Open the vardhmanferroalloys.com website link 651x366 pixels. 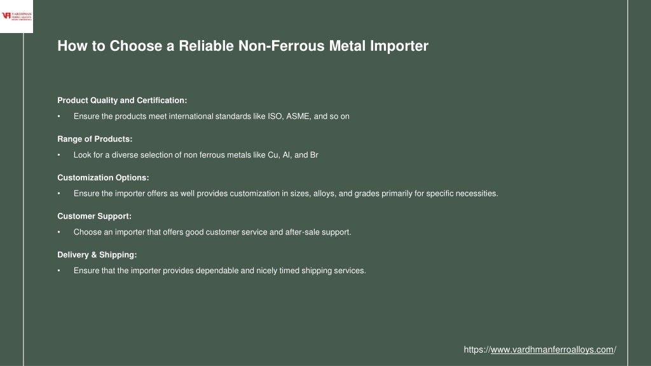[540, 350]
